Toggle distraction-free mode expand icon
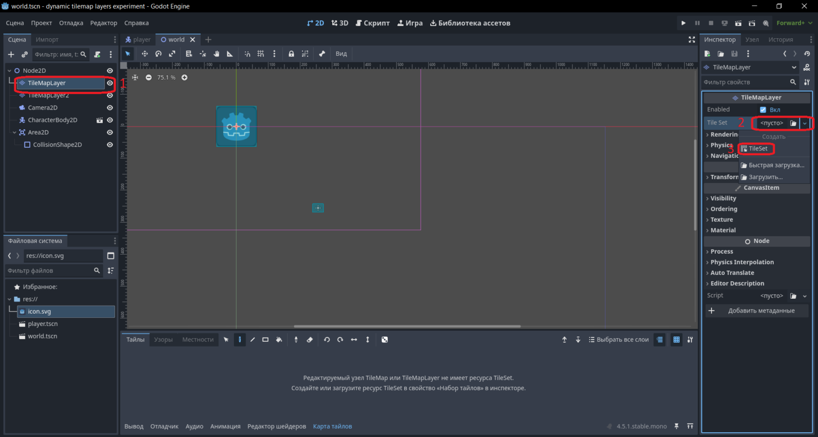The width and height of the screenshot is (818, 437). [692, 39]
